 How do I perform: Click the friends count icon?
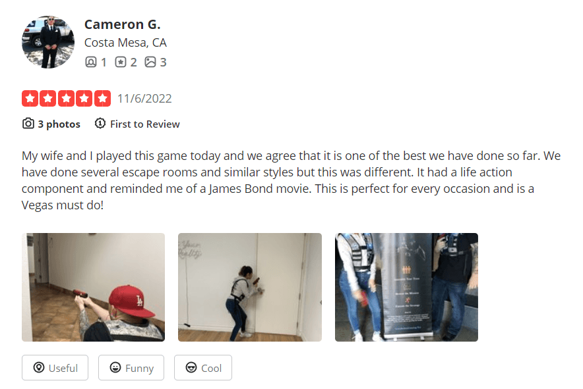point(91,62)
